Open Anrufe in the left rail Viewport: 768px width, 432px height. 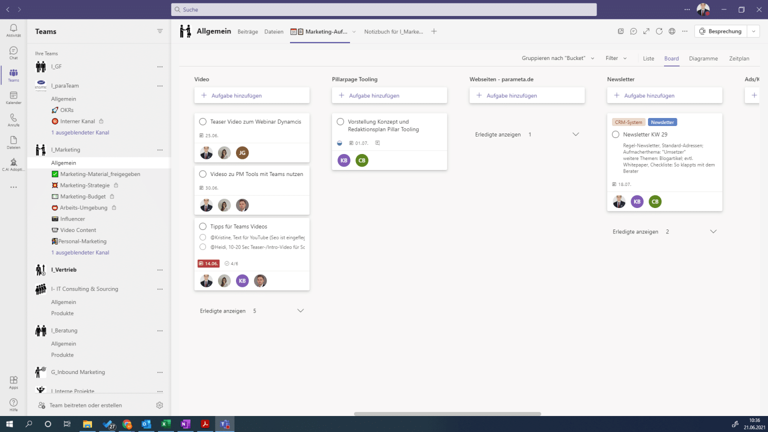pyautogui.click(x=13, y=119)
